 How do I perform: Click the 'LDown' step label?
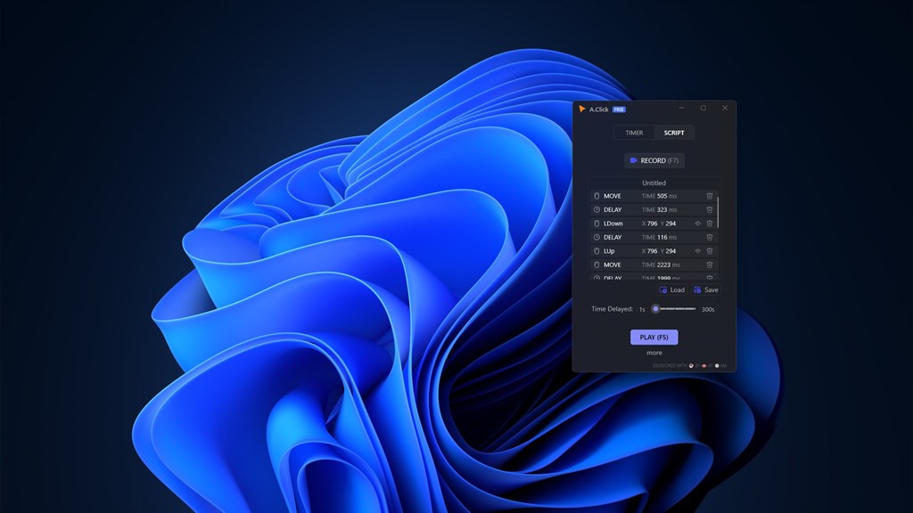tap(613, 224)
